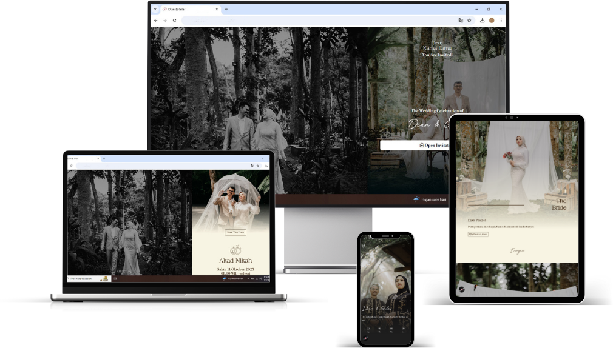Click the new tab plus on the monitor browser
Screen dimensions: 613x348
coord(226,9)
